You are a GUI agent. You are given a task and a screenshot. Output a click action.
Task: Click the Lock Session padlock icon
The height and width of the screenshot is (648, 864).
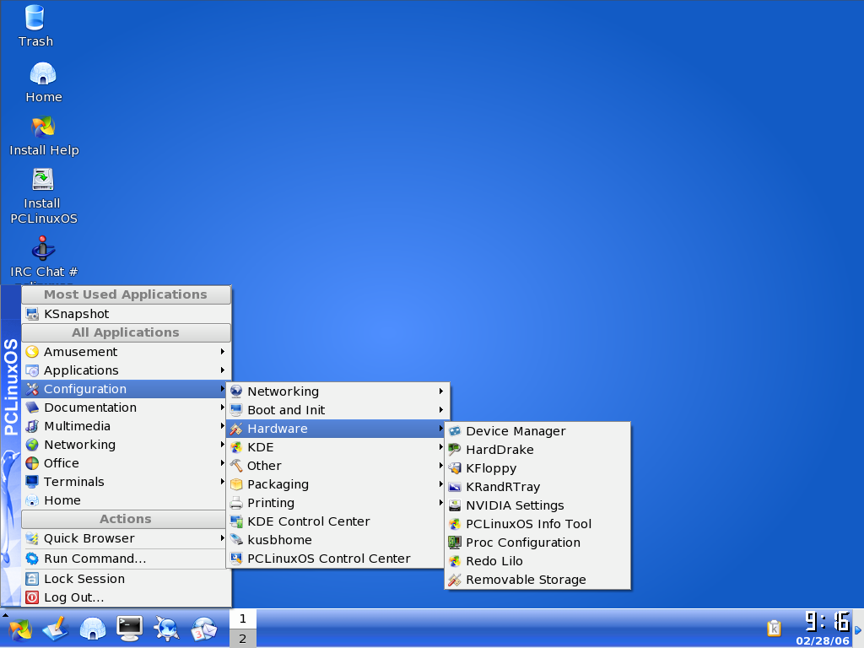(x=33, y=579)
